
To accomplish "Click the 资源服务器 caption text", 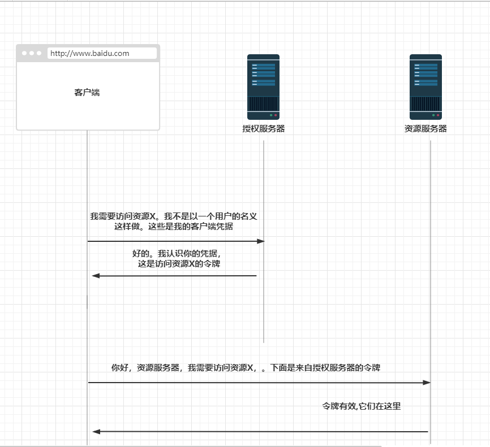I will (425, 129).
